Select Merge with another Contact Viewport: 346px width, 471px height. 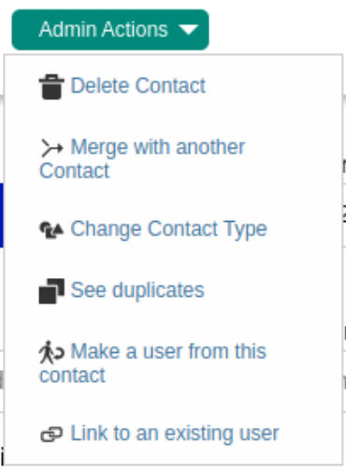coord(142,159)
